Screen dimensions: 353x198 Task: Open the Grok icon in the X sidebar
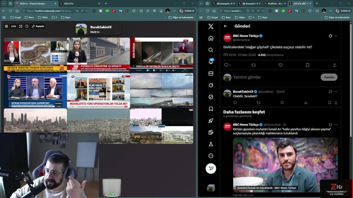pyautogui.click(x=211, y=85)
